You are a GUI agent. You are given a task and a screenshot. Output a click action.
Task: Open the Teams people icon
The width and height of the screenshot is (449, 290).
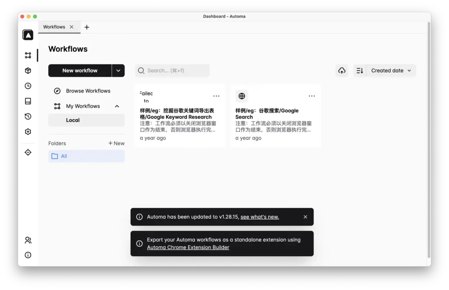coord(28,240)
